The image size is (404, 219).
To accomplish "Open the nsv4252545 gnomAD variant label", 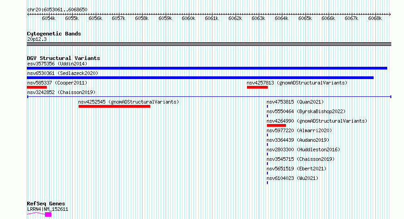I will pyautogui.click(x=128, y=102).
